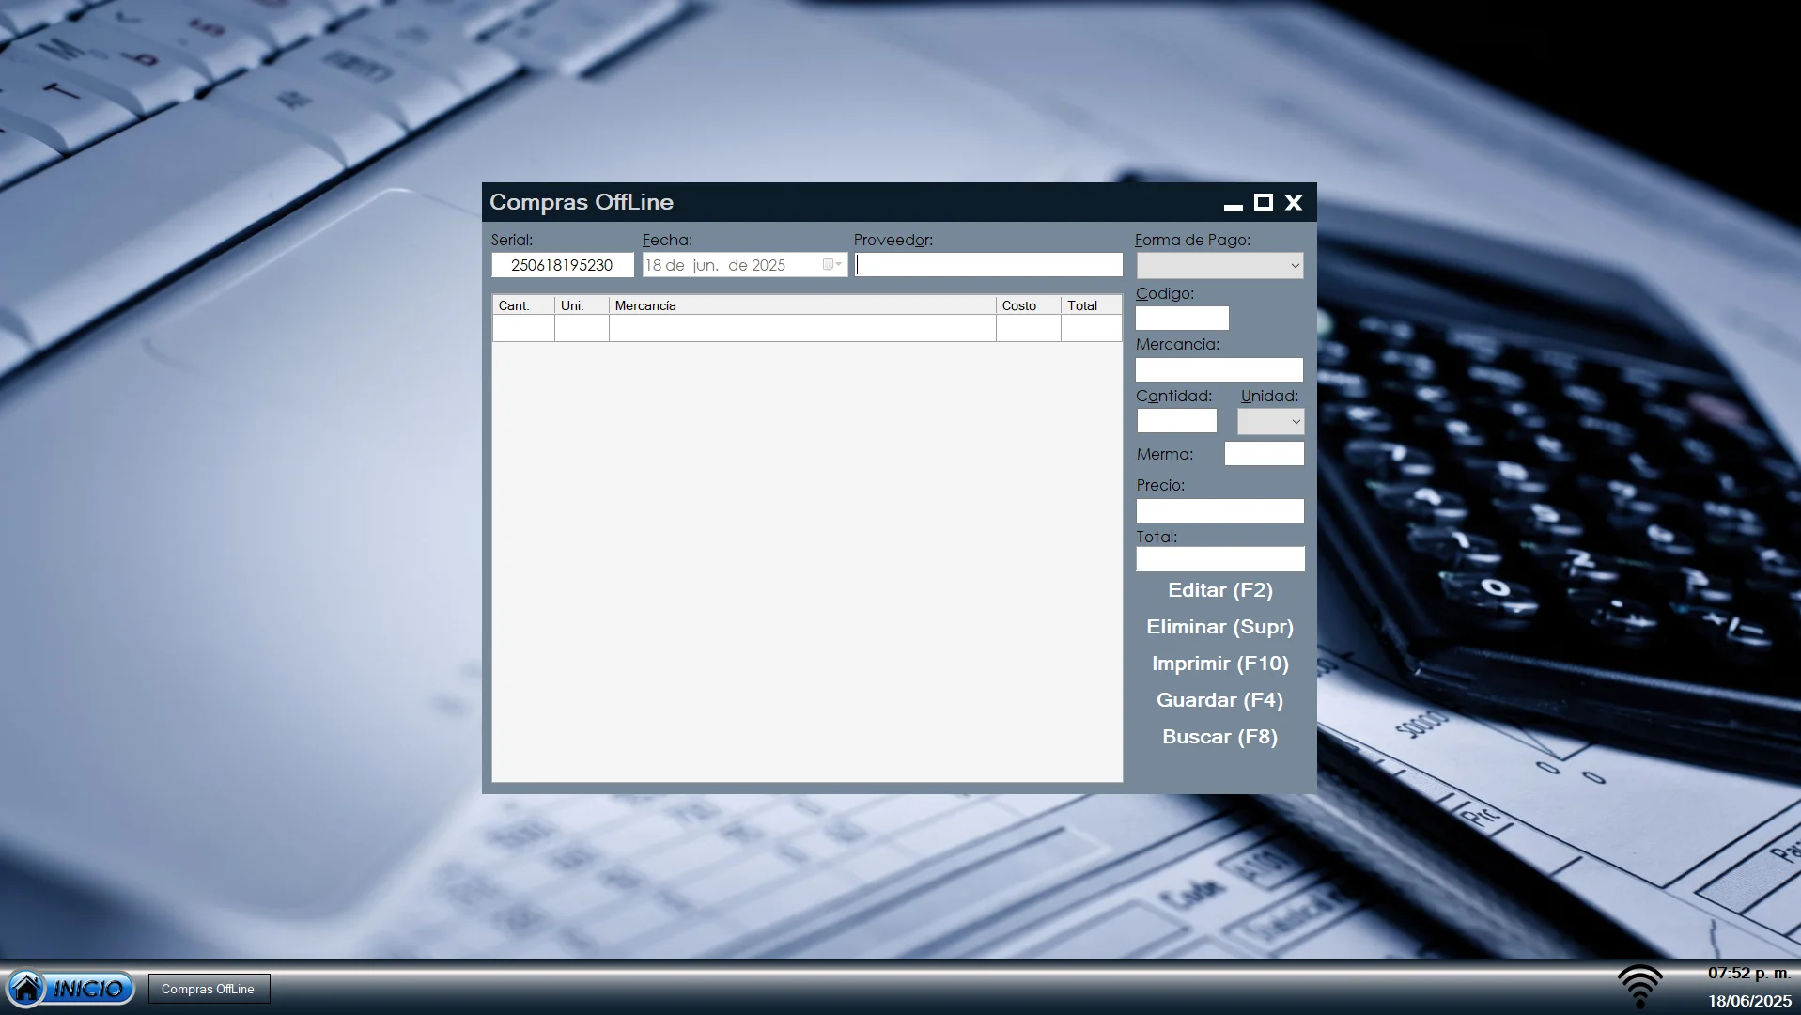This screenshot has height=1015, width=1801.
Task: Click the Merma input field
Action: tap(1264, 453)
